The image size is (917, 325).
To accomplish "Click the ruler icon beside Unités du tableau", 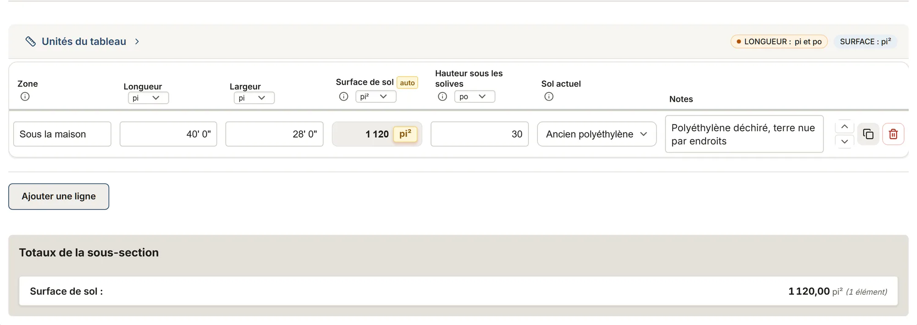I will pos(30,41).
